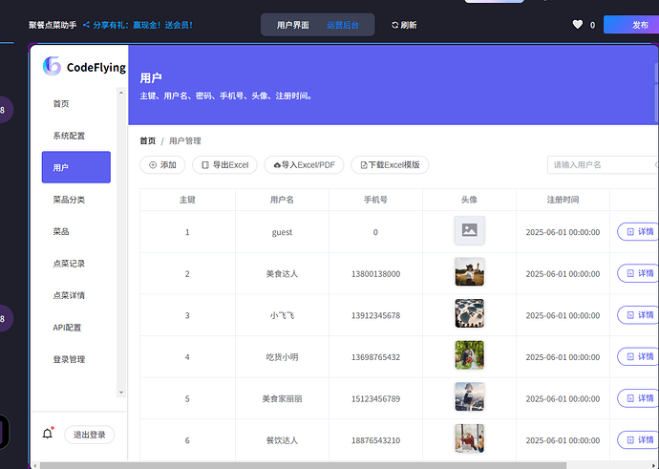Click the 发布 publish button
Screen dimensions: 659x469
click(631, 25)
